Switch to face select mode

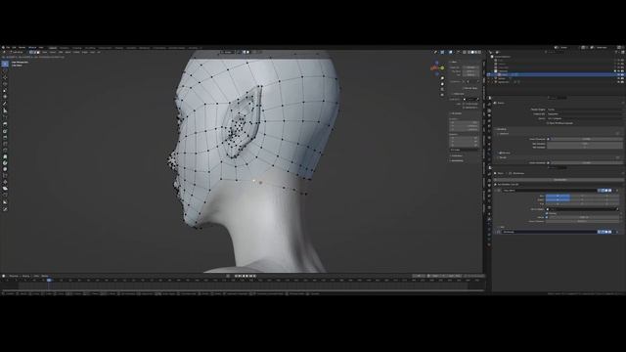click(x=38, y=52)
